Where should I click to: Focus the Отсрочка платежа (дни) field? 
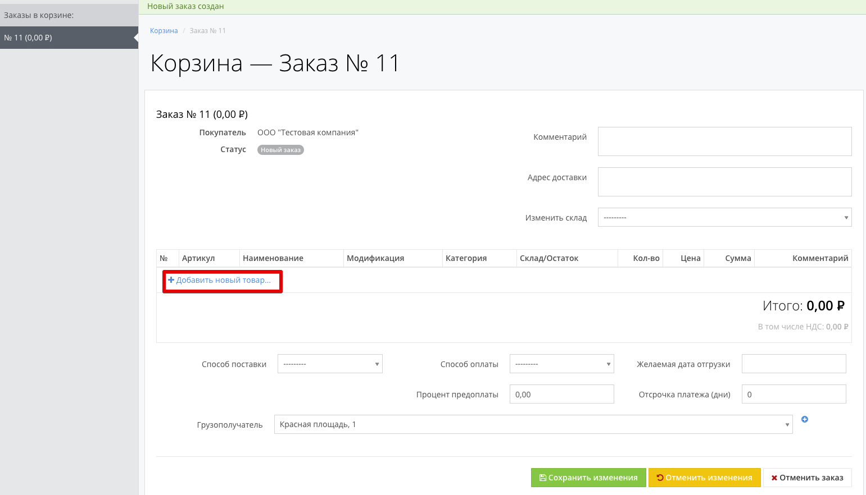click(x=794, y=394)
